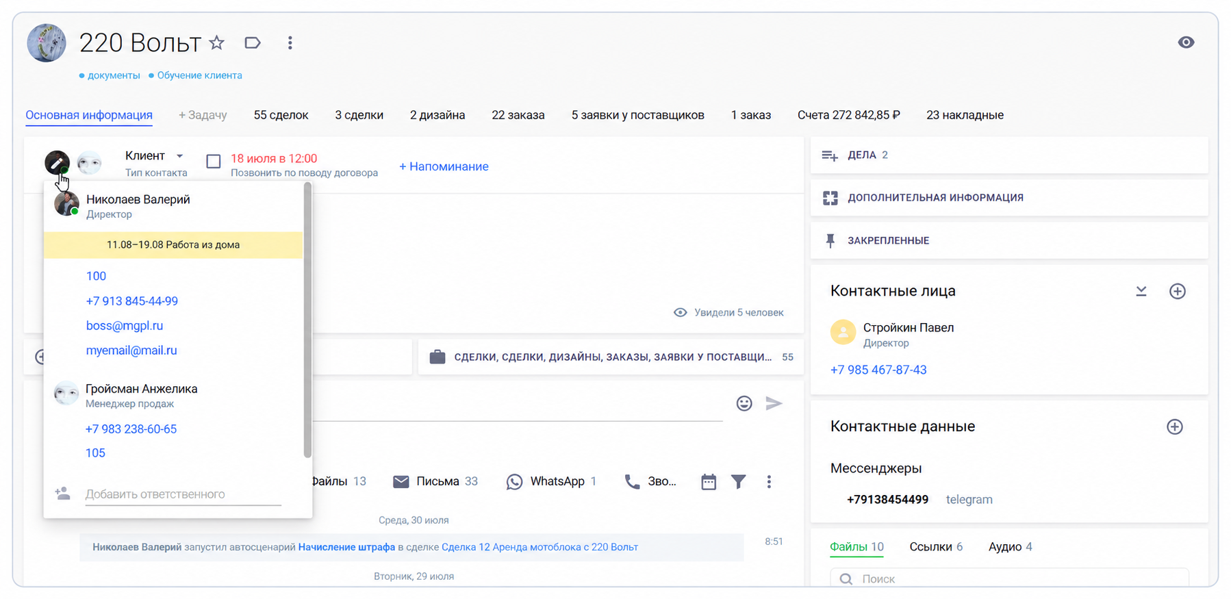Open the 22 заказа tab
Screen dimensions: 1231x599
518,115
